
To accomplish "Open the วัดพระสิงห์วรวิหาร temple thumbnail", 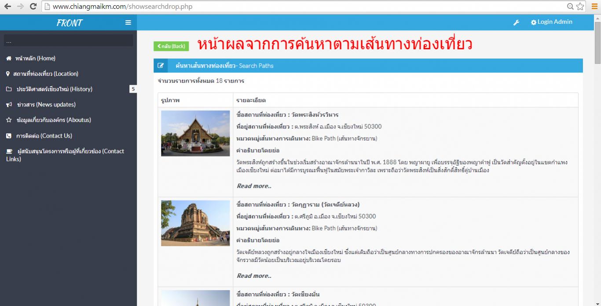I will pyautogui.click(x=195, y=133).
